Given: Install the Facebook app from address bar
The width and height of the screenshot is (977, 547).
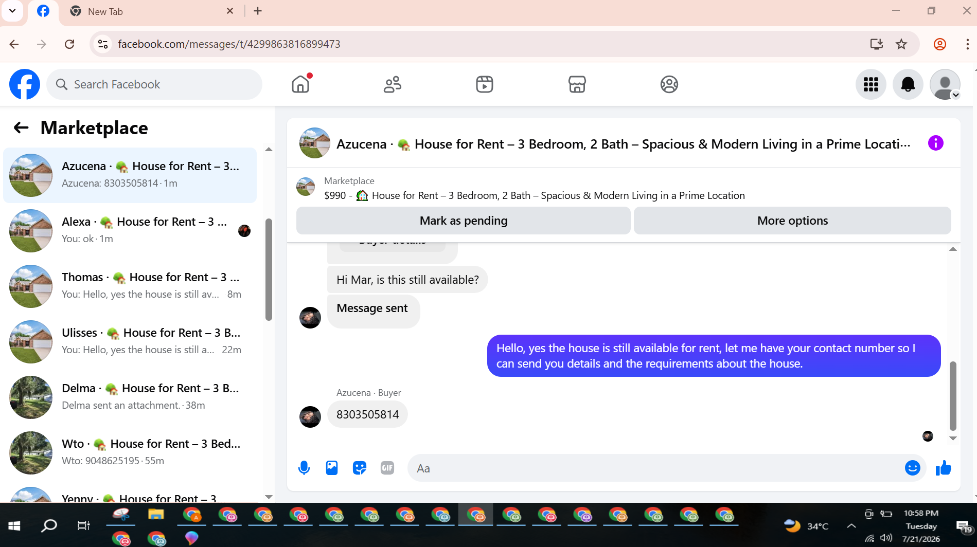Looking at the screenshot, I should click(877, 44).
